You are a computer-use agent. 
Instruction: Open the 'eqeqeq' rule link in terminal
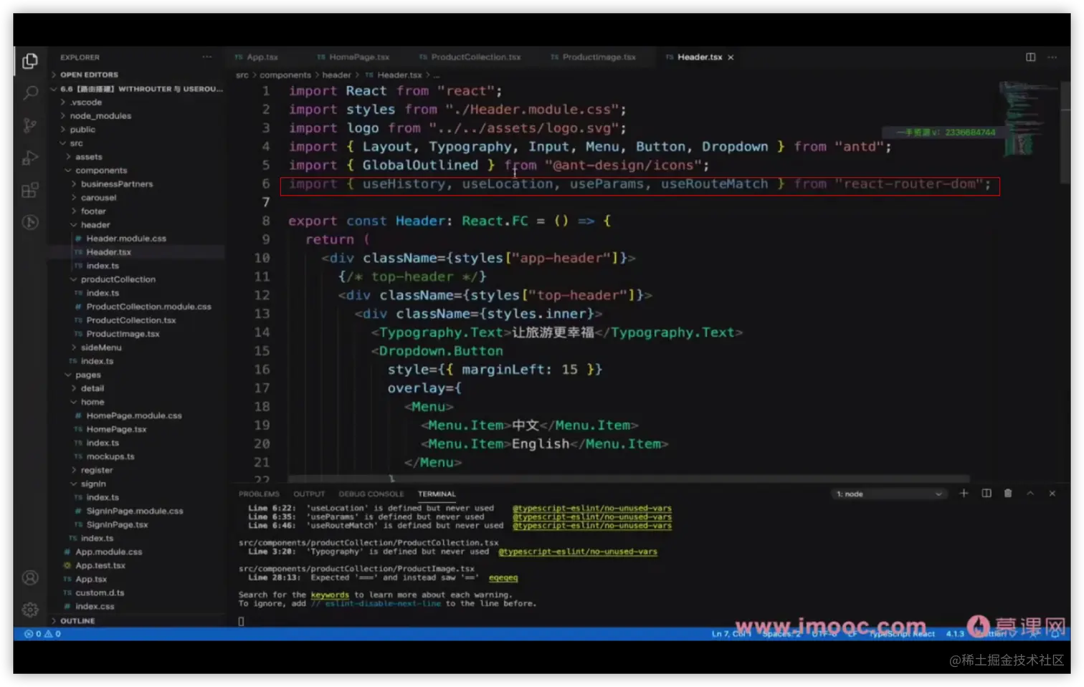pos(503,578)
